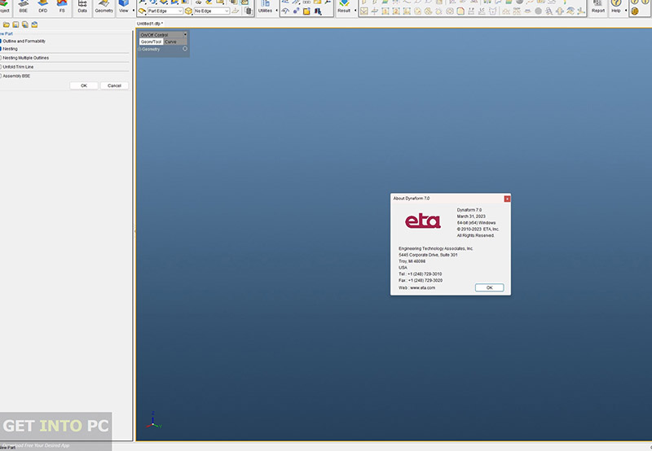Expand the No Edge dropdown

[x=210, y=11]
